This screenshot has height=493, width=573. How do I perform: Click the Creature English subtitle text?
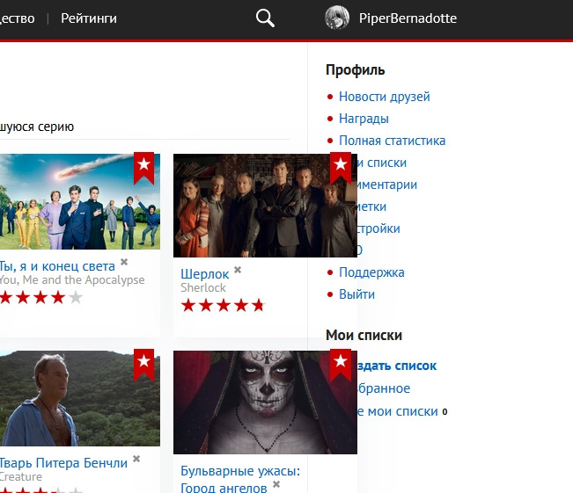coord(21,476)
